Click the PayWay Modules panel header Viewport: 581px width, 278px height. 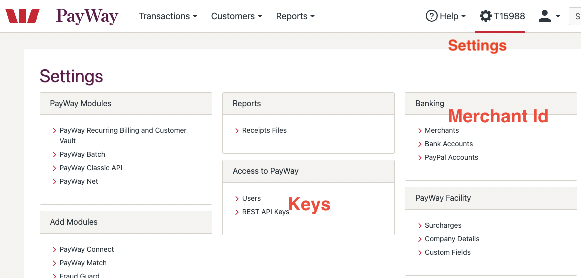[x=126, y=103]
